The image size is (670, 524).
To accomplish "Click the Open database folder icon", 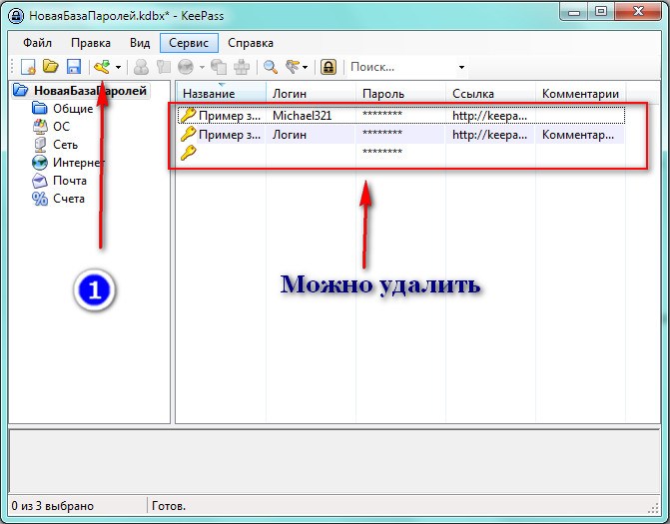I will pos(51,67).
